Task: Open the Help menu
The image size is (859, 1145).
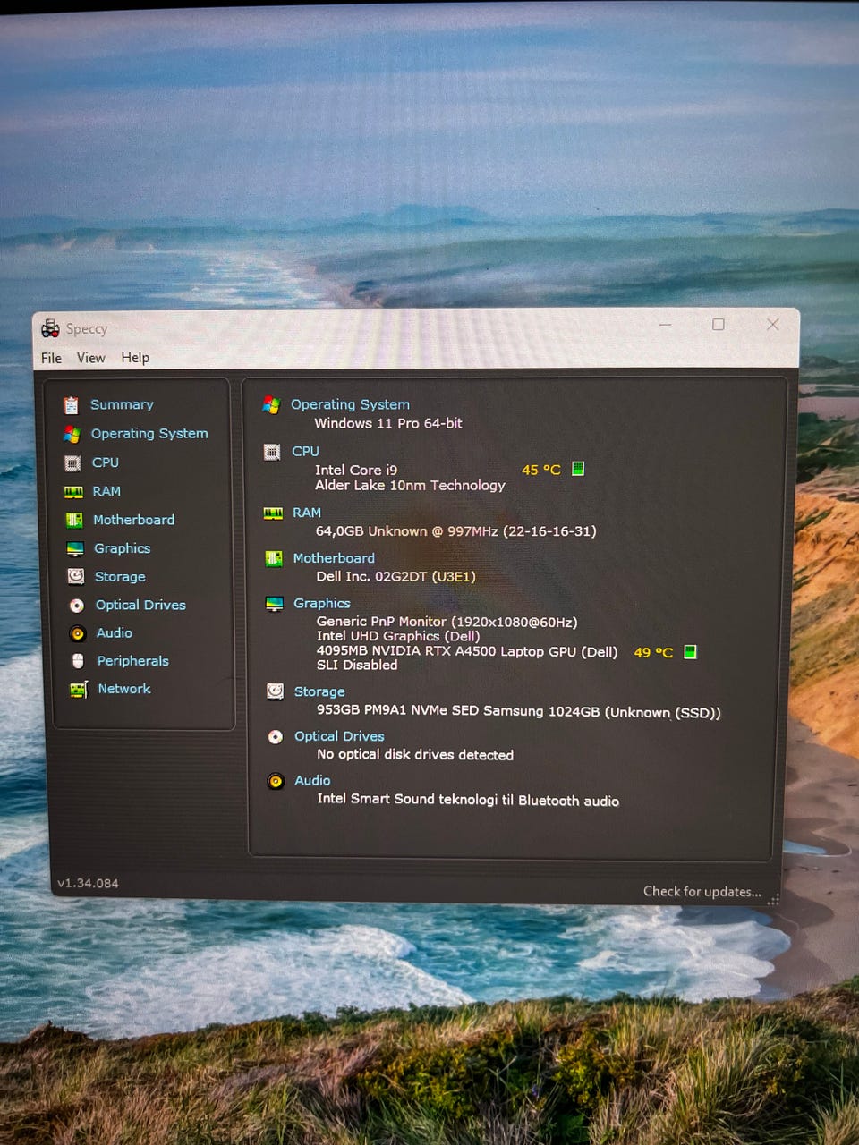Action: [x=135, y=358]
